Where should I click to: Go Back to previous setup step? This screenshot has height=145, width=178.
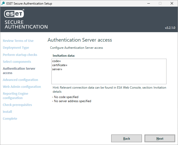point(126,138)
